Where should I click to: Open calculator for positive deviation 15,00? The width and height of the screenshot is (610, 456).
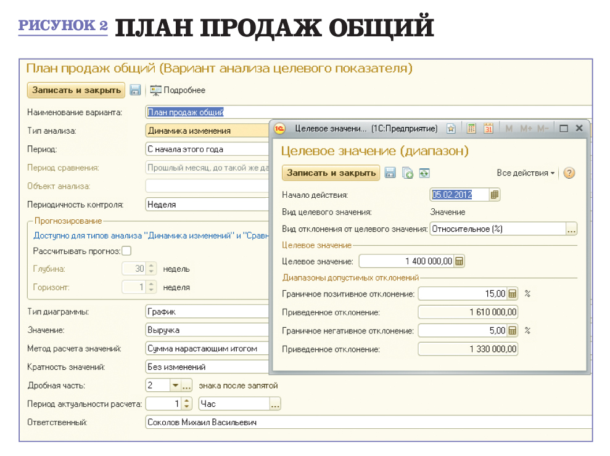tap(513, 293)
